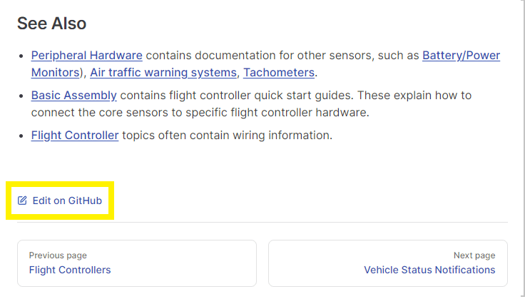Viewport: 525px width, 304px height.
Task: Click the bullet before Basic Assembly
Action: pos(21,95)
